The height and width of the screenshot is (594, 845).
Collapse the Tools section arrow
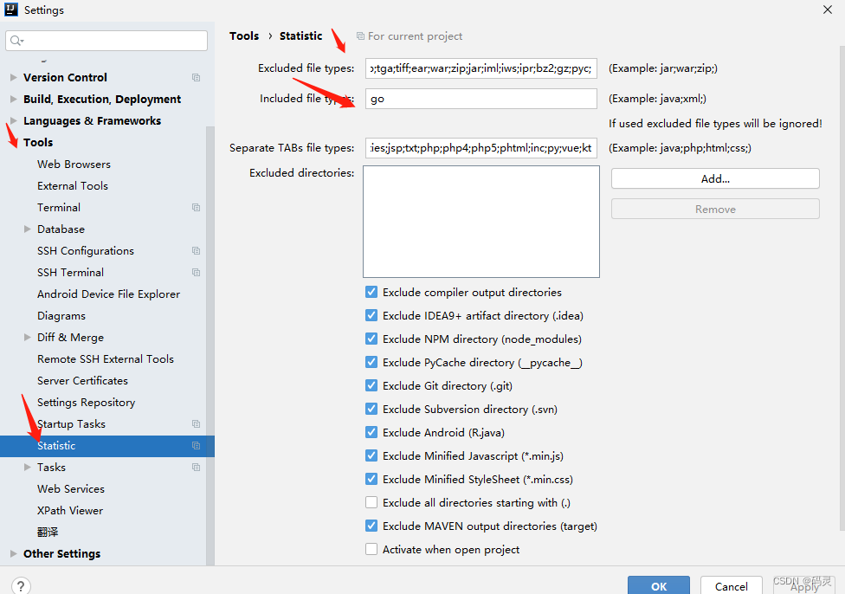14,142
